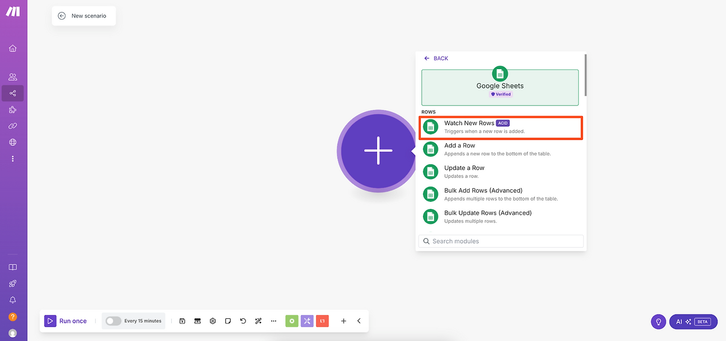Click the module list scrollbar
Viewport: 726px width, 341px height.
(x=585, y=75)
